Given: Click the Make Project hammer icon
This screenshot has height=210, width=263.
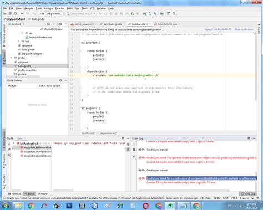Looking at the screenshot, I should pos(34,14).
